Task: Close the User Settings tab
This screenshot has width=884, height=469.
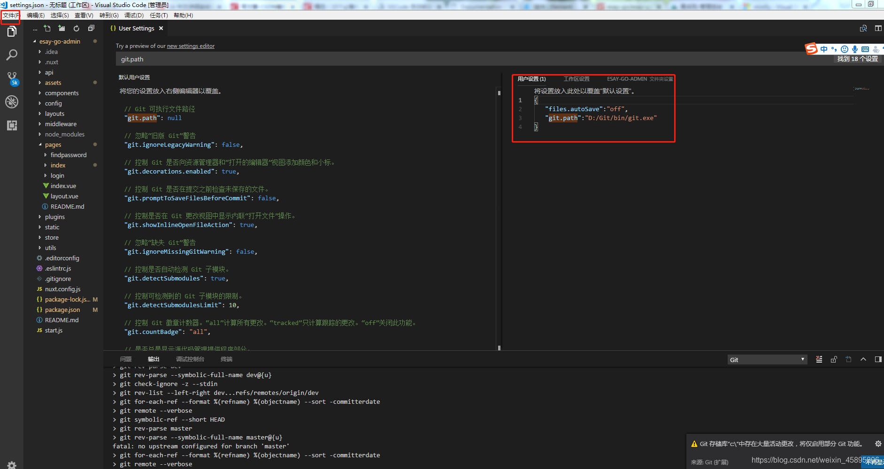Action: (x=161, y=28)
